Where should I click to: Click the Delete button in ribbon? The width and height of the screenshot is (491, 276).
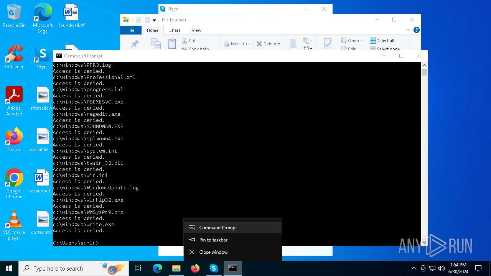click(267, 44)
